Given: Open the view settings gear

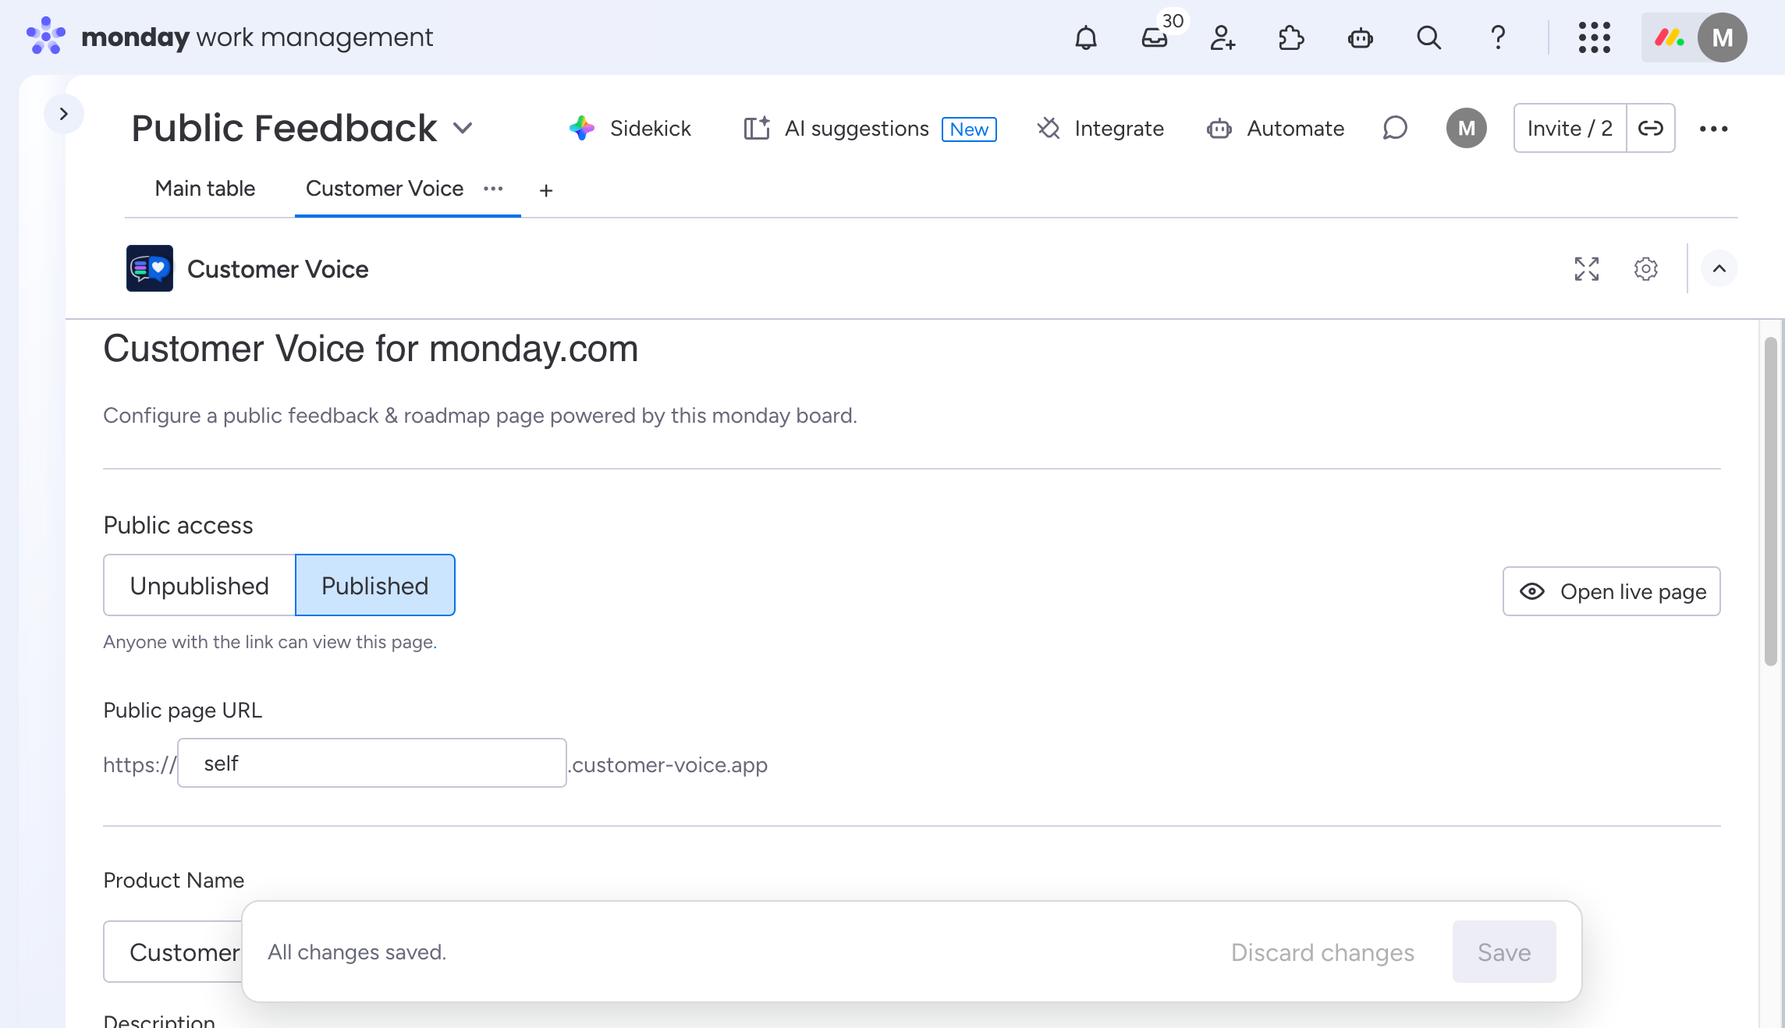Looking at the screenshot, I should [1645, 269].
